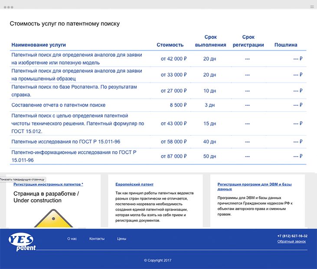The height and width of the screenshot is (269, 317).
Task: Click the price 'от 43 000 ₽'
Action: pyautogui.click(x=173, y=123)
